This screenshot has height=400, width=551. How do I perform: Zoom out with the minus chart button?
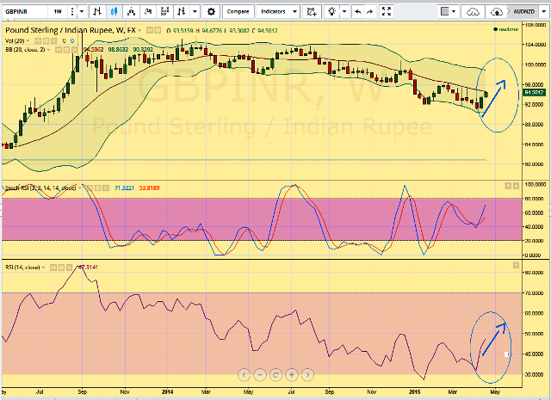point(259,374)
